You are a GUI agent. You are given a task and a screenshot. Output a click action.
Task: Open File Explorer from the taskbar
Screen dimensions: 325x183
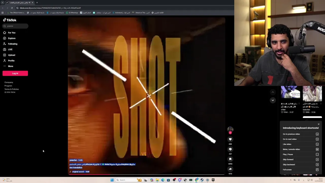(157, 180)
